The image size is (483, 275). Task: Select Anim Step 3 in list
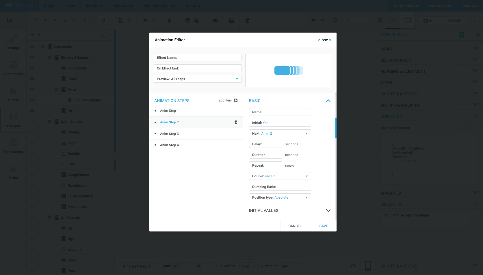point(196,134)
